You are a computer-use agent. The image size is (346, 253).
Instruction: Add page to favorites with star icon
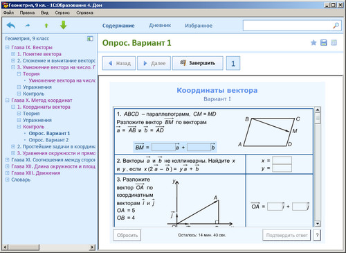click(x=313, y=43)
